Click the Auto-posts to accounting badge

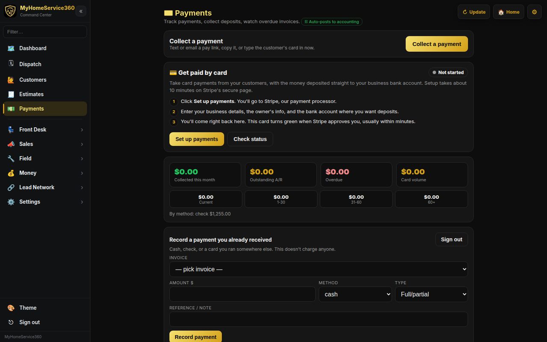332,22
